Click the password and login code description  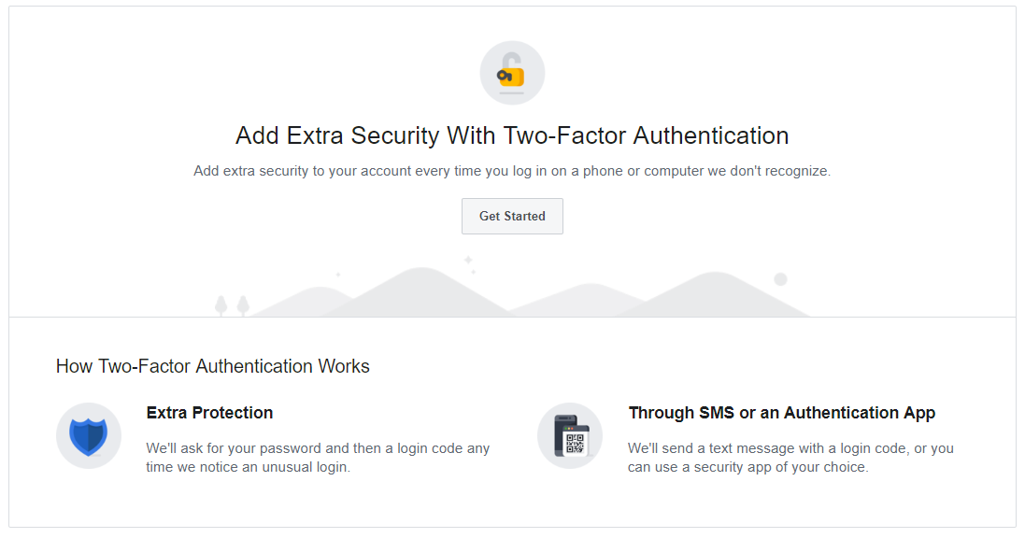pyautogui.click(x=318, y=448)
